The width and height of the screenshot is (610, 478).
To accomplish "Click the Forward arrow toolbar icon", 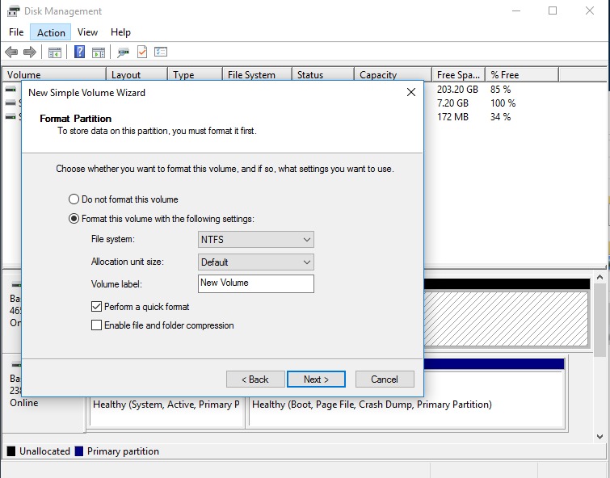I will (x=30, y=52).
